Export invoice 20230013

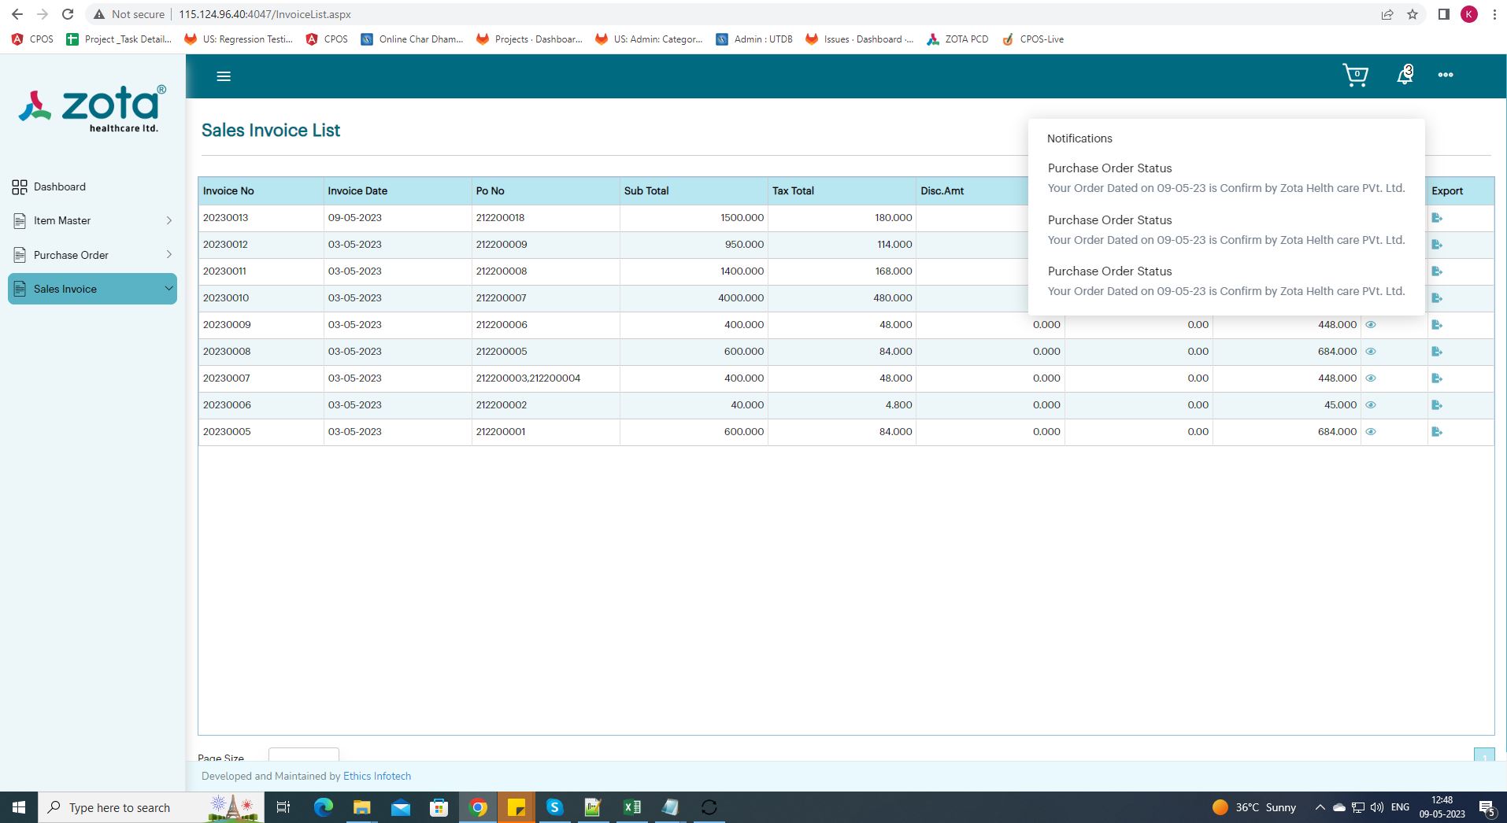point(1436,218)
